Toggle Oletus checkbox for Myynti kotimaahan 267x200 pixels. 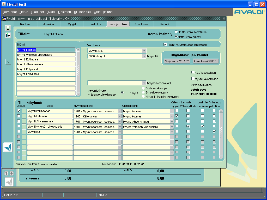coord(19,111)
